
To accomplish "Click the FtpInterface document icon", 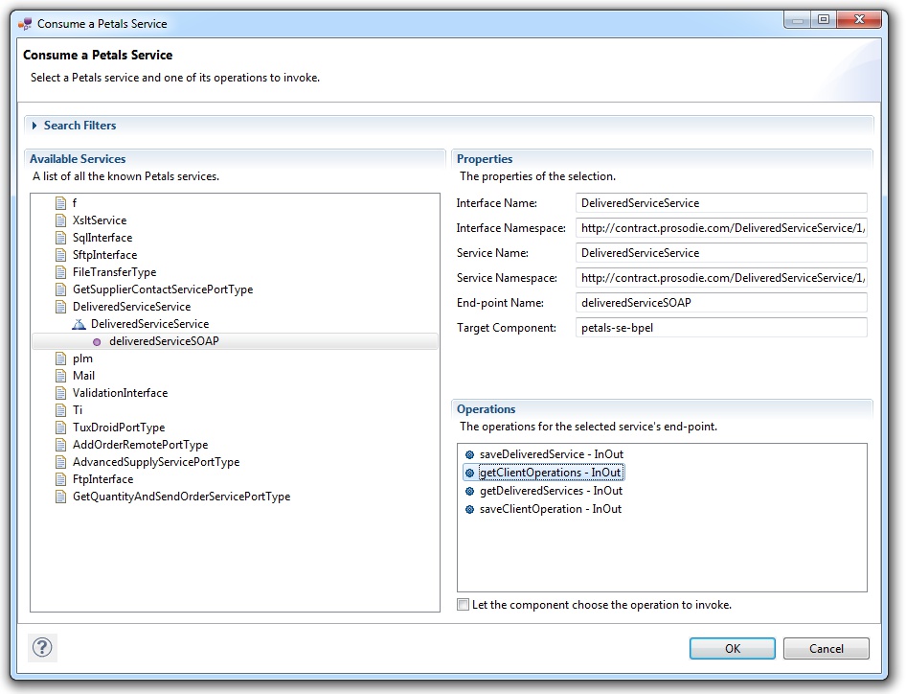I will [61, 479].
